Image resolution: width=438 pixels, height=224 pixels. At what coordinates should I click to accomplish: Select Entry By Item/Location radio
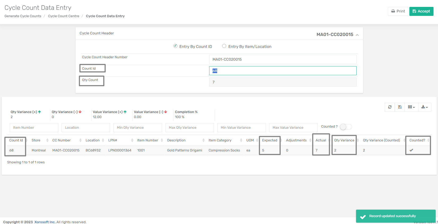point(224,46)
